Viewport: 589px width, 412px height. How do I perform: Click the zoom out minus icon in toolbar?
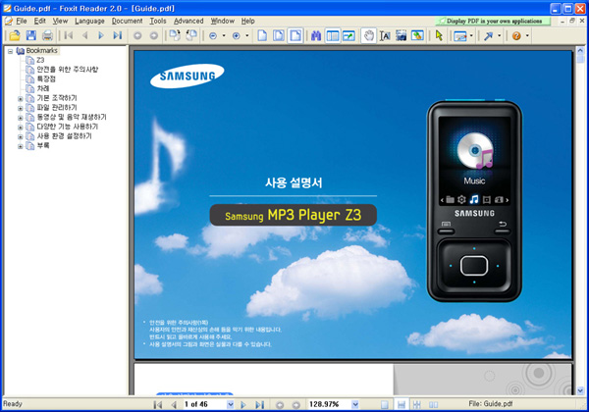pos(213,36)
